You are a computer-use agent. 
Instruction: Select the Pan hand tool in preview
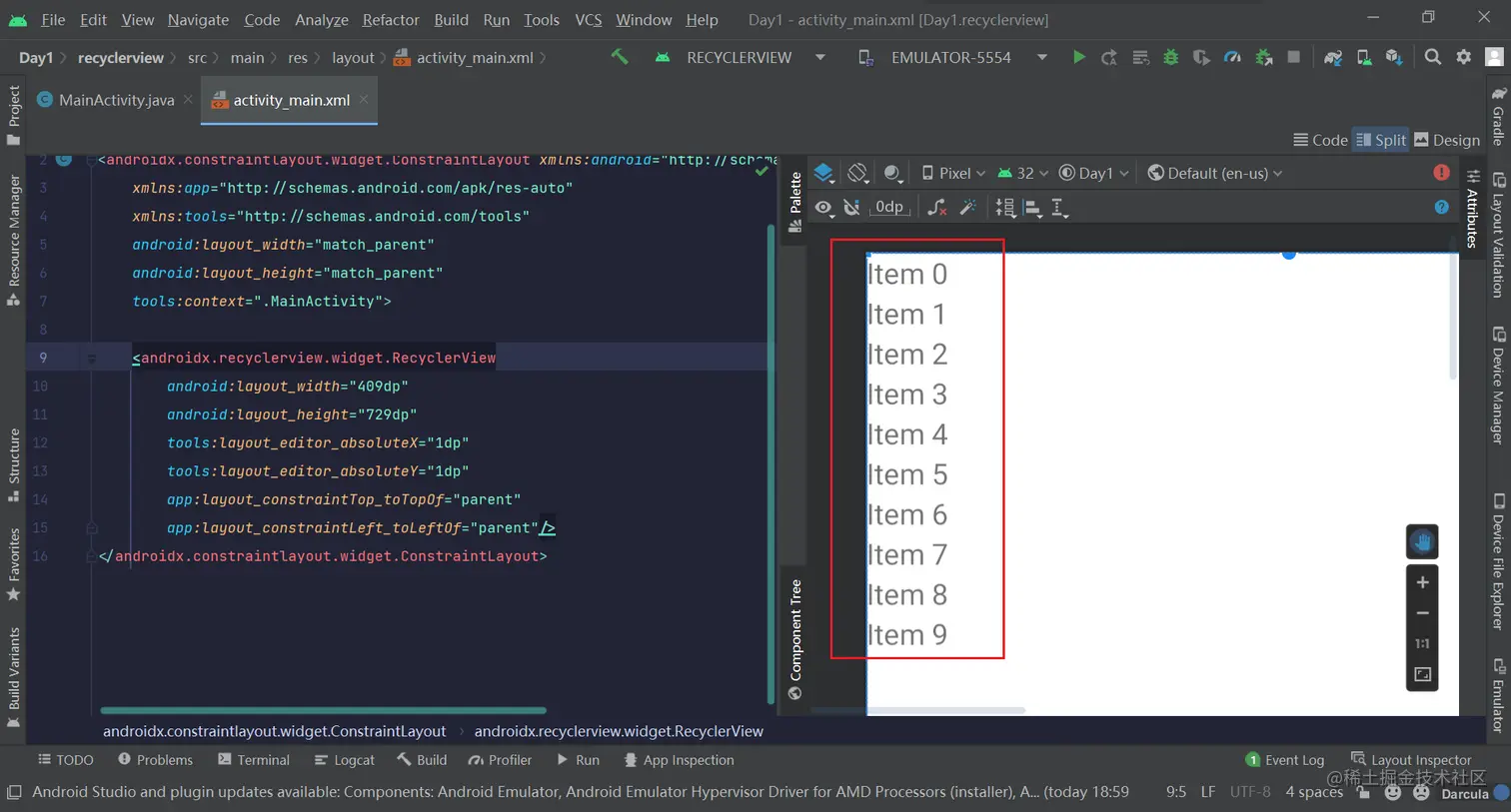pos(1422,542)
